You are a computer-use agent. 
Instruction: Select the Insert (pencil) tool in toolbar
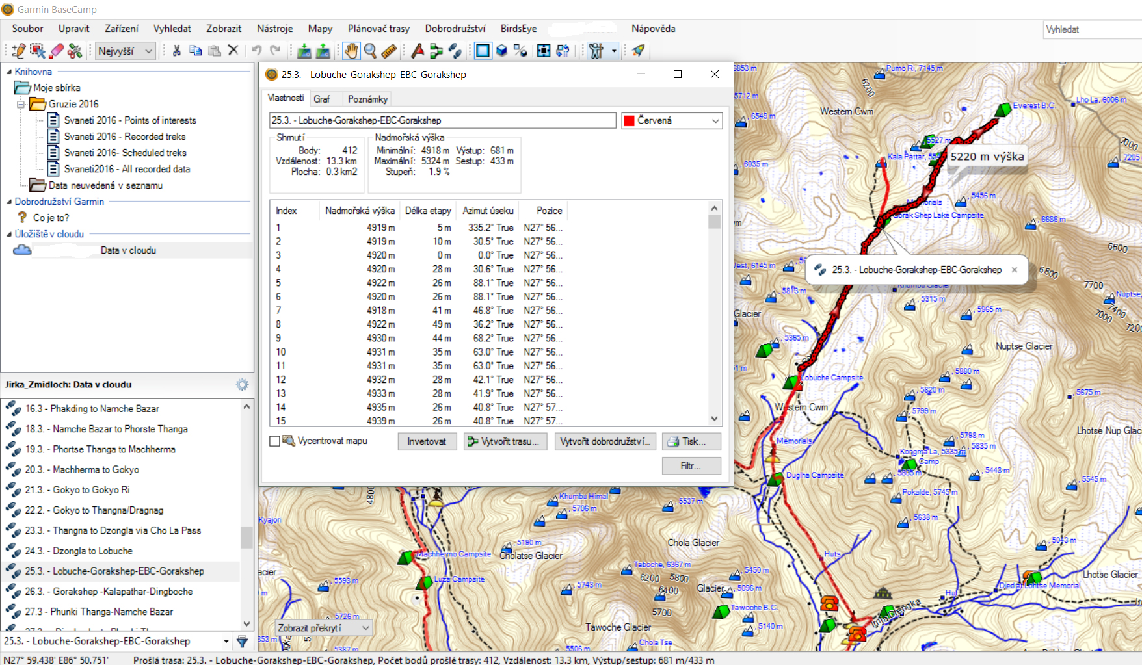point(19,50)
